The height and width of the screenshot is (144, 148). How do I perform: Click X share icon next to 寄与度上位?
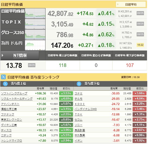(x=5, y=84)
